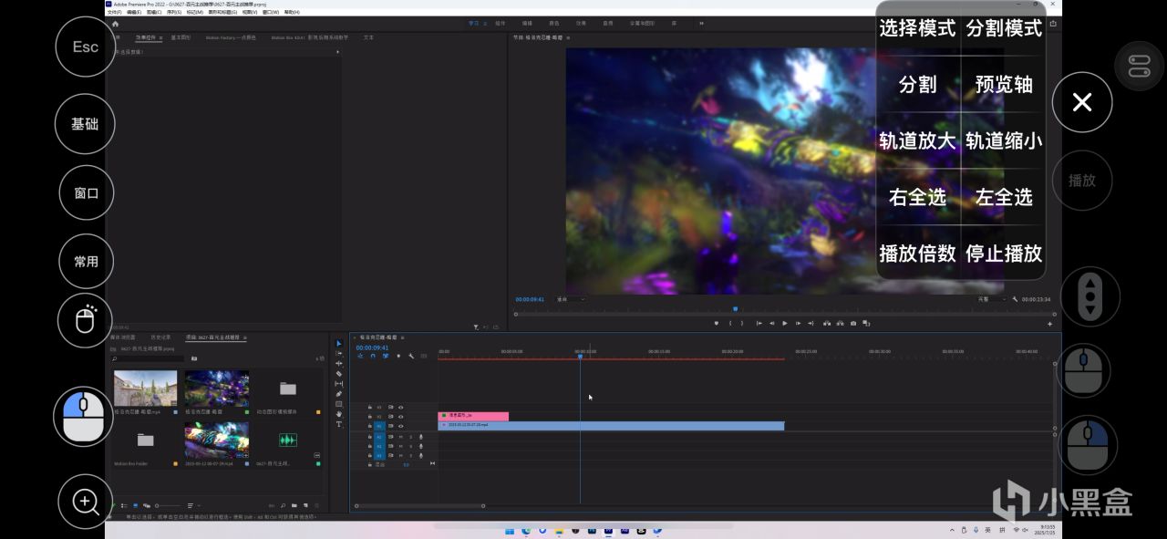
Task: Click the Export Frame camera icon
Action: point(853,323)
